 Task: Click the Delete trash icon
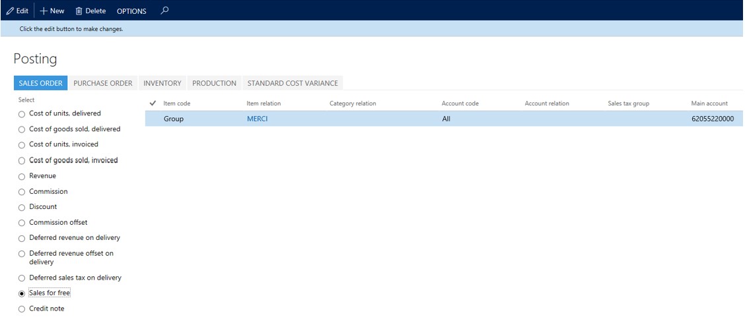[x=79, y=11]
